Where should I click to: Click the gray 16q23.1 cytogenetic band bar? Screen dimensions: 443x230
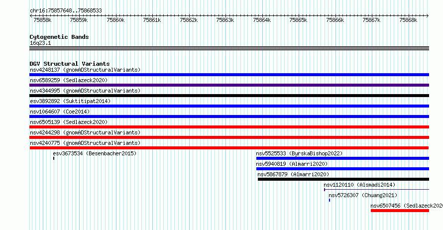coord(229,48)
